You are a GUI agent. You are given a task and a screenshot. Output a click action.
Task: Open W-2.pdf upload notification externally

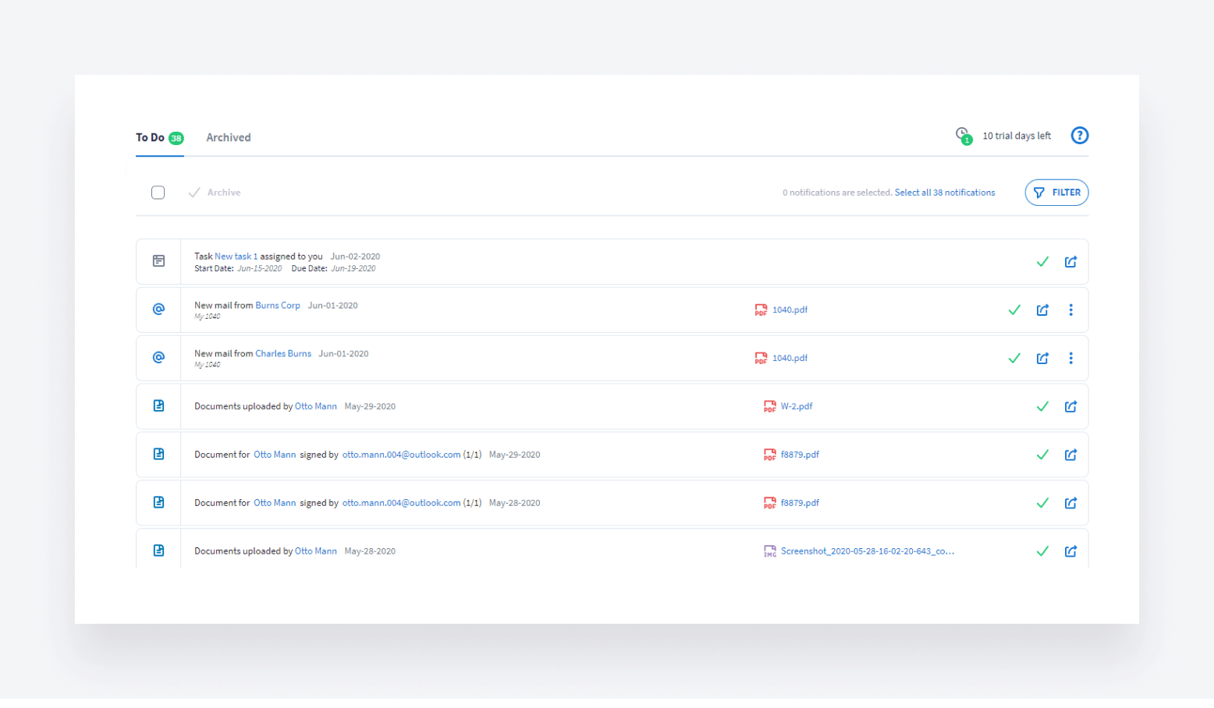pos(1070,407)
